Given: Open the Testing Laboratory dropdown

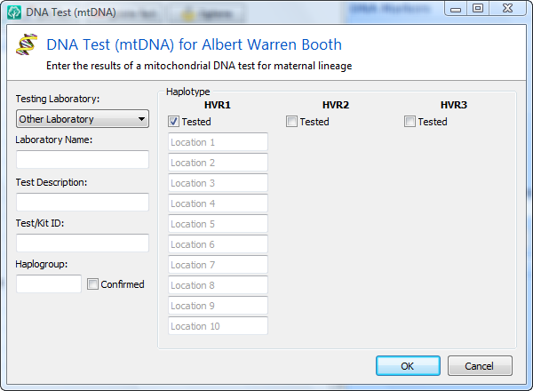Looking at the screenshot, I should [83, 119].
